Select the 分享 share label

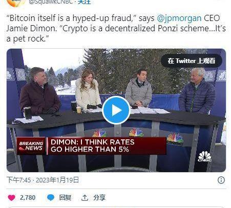[x=99, y=198]
